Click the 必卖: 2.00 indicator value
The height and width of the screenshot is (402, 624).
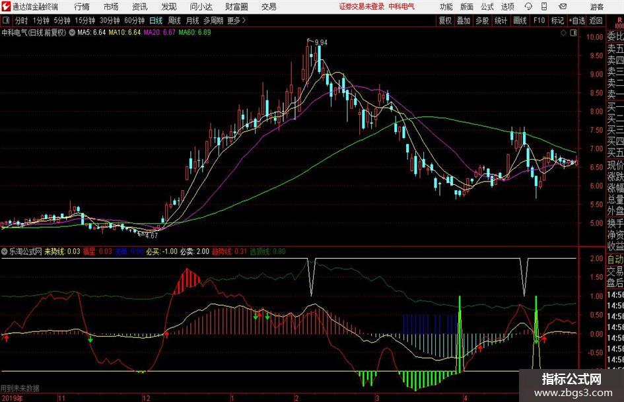(x=195, y=251)
